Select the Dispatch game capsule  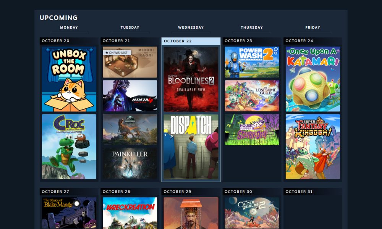coord(191,147)
